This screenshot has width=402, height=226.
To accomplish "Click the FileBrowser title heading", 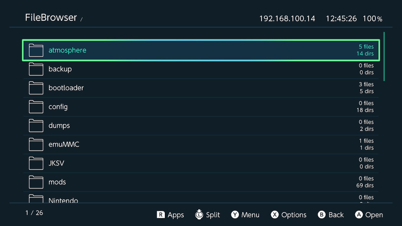I will (x=51, y=18).
